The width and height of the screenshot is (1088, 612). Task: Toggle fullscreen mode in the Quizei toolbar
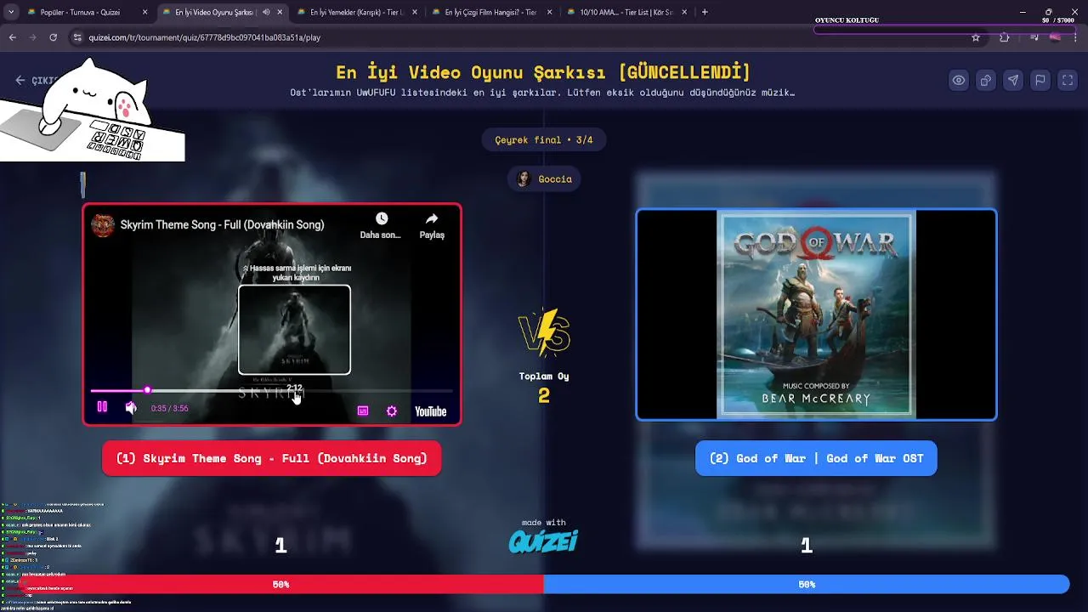1068,81
